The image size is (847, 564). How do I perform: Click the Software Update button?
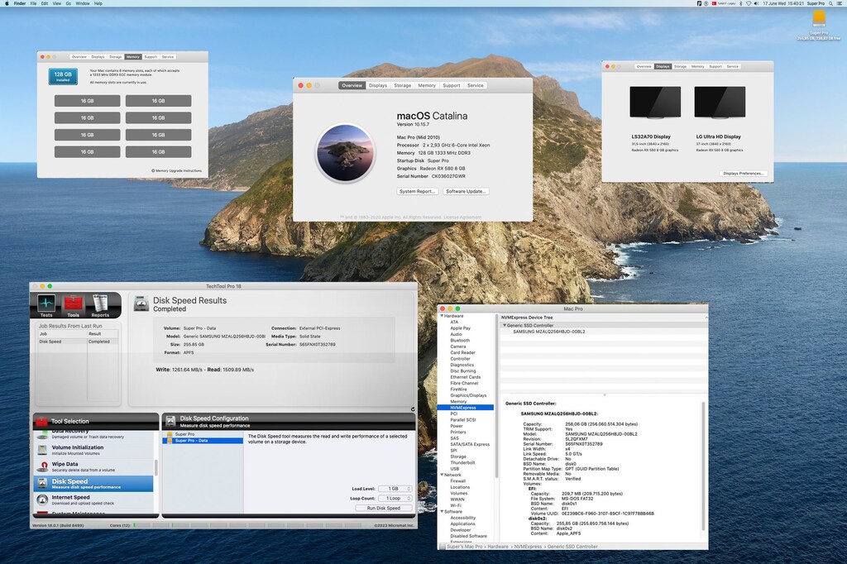(466, 191)
